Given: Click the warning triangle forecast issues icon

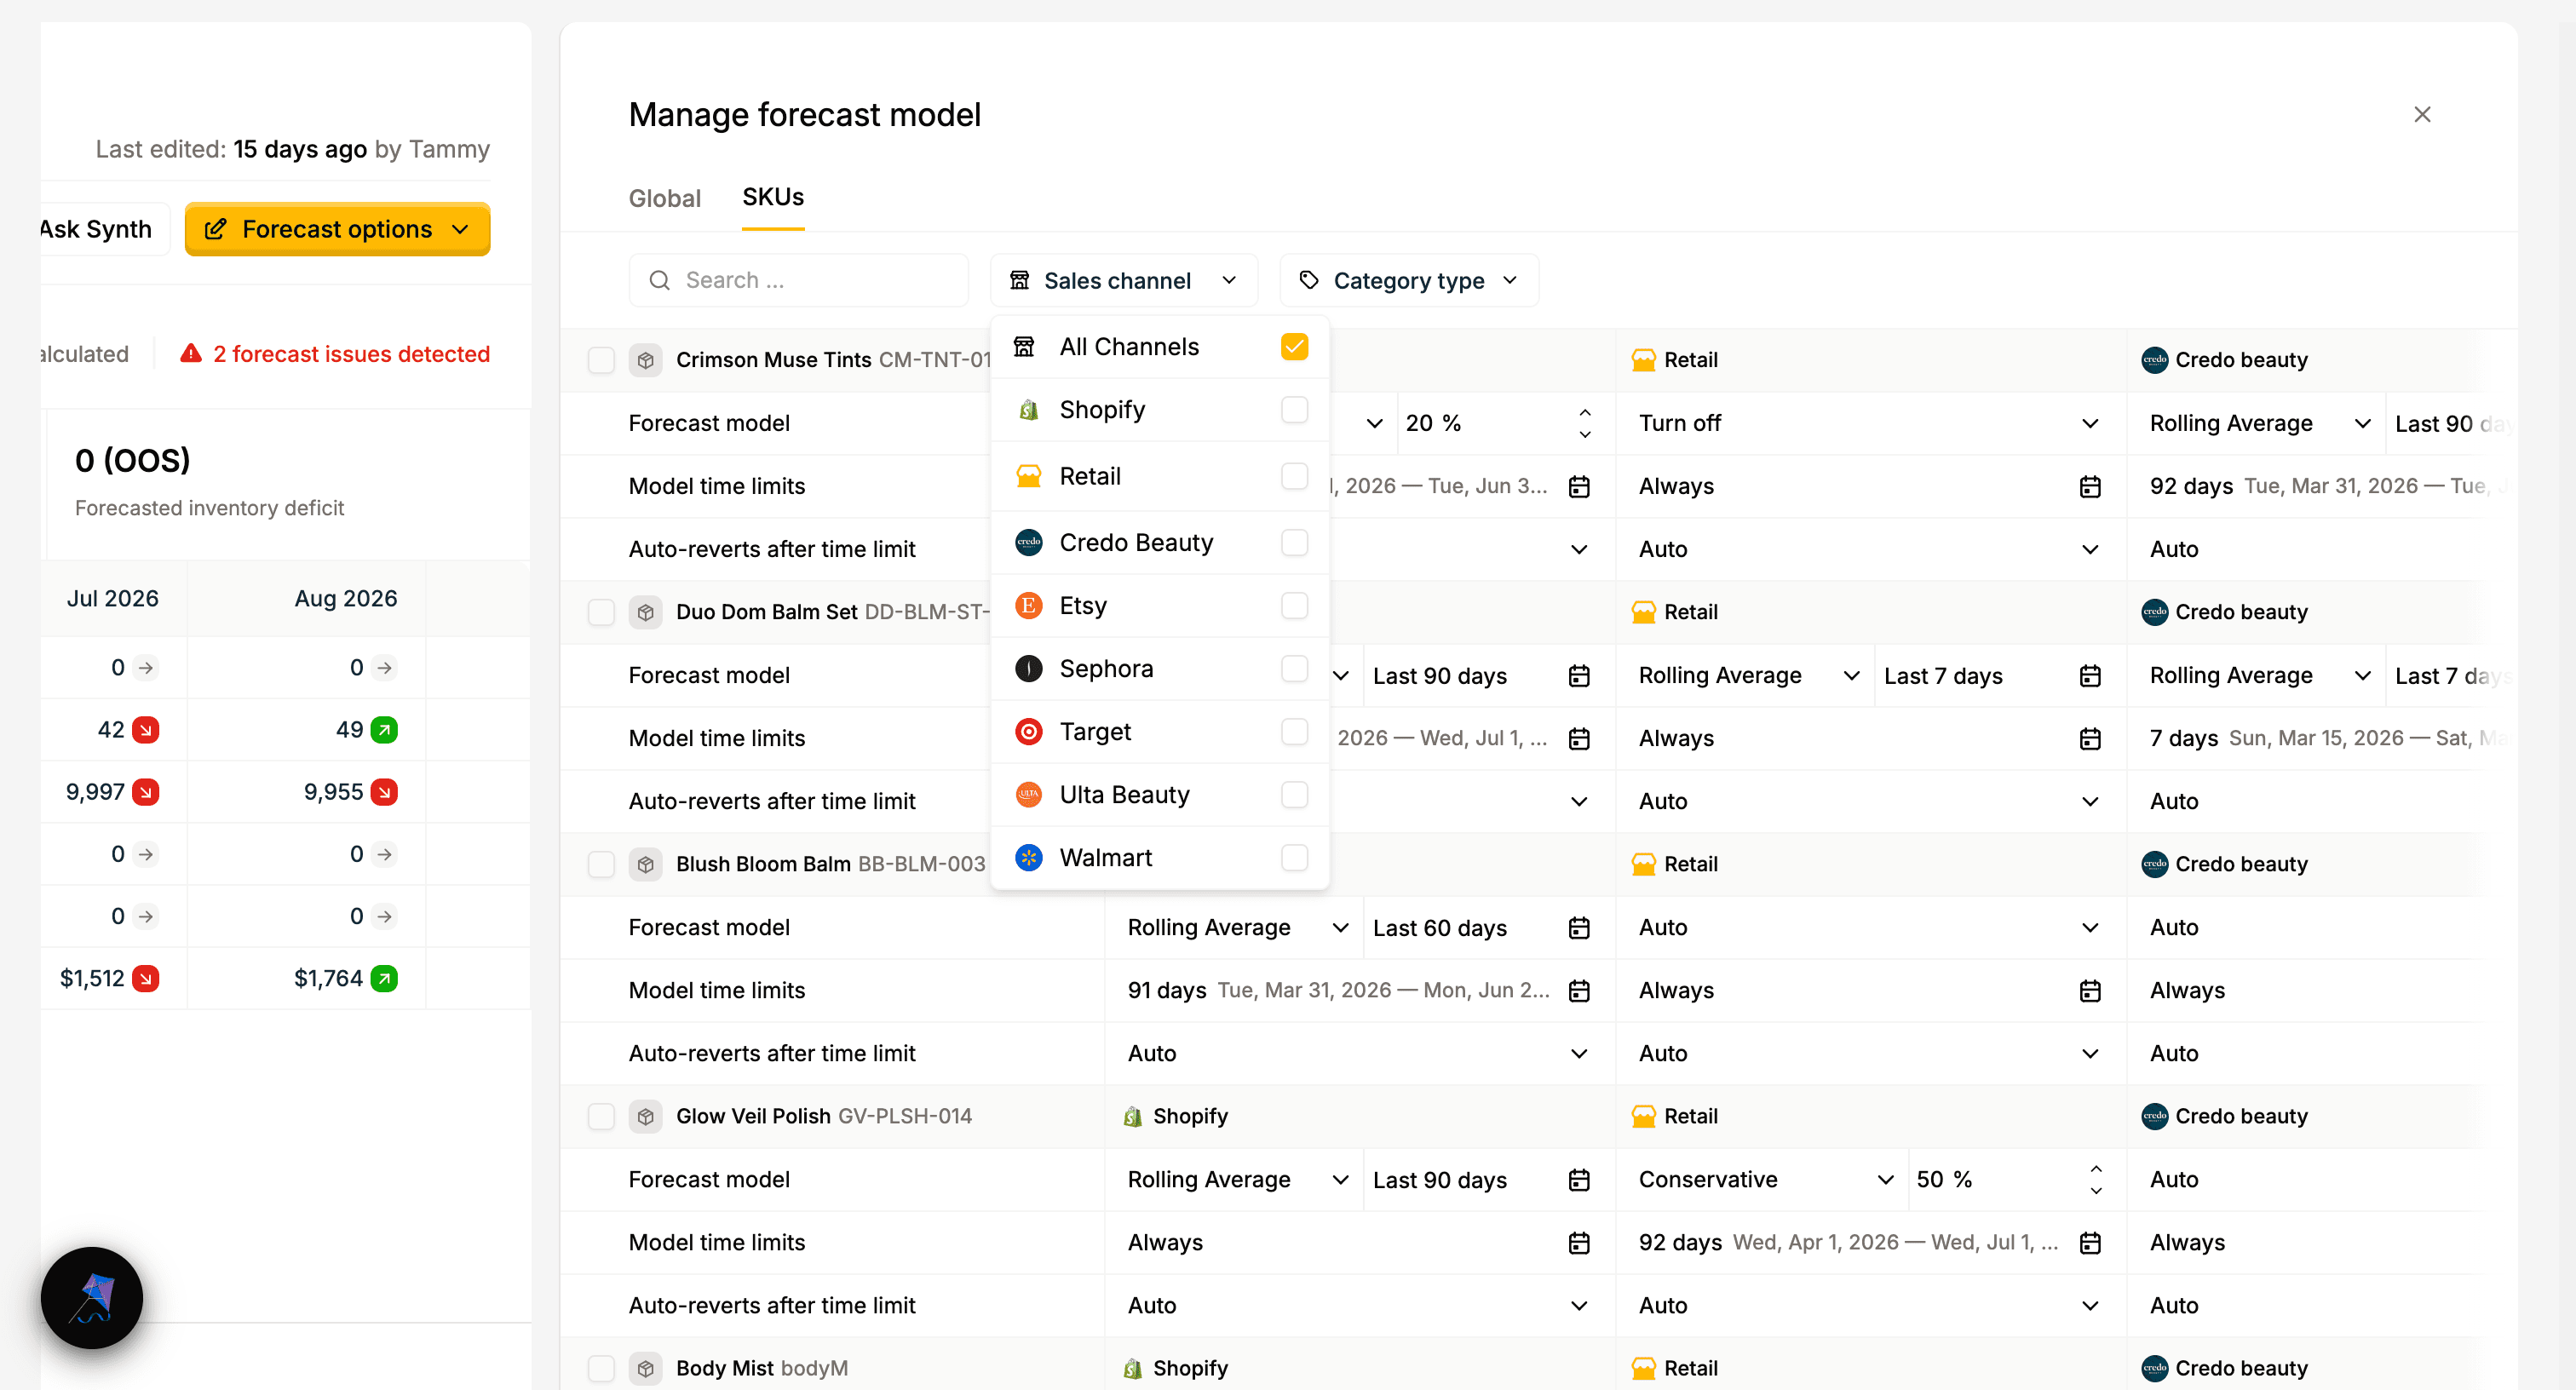Looking at the screenshot, I should pos(191,354).
